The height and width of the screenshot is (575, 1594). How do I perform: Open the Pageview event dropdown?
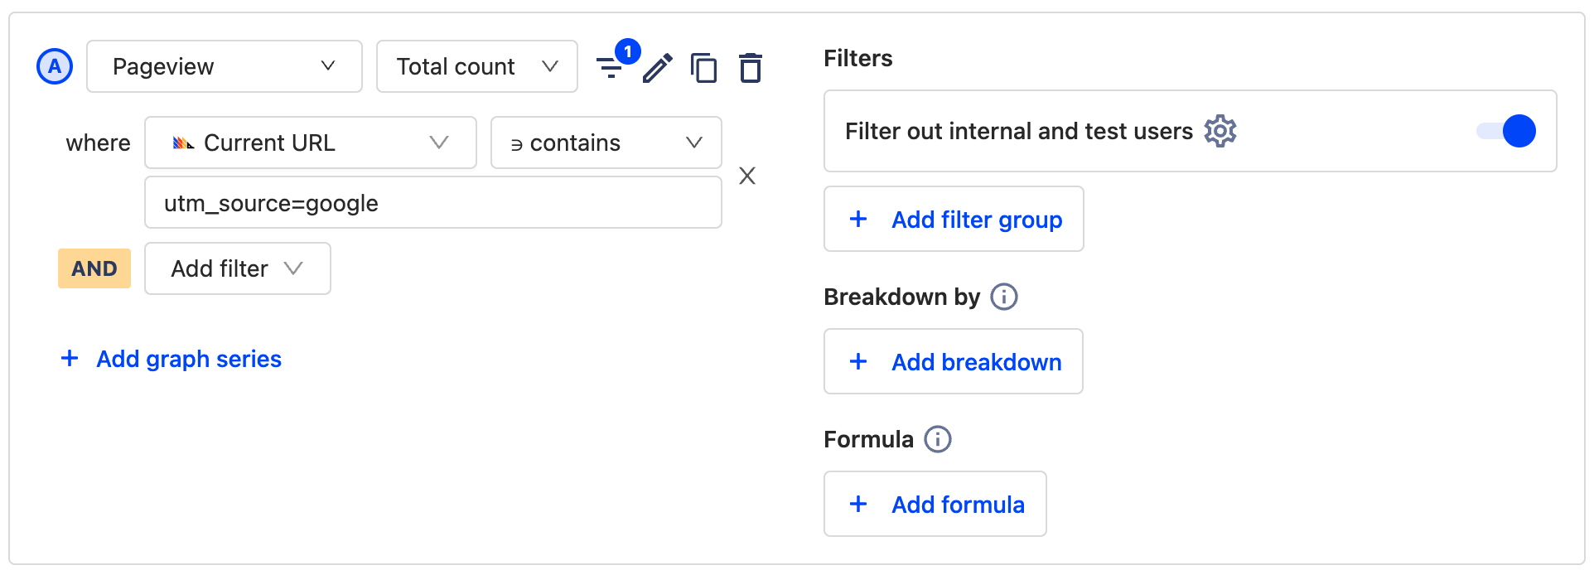[225, 66]
